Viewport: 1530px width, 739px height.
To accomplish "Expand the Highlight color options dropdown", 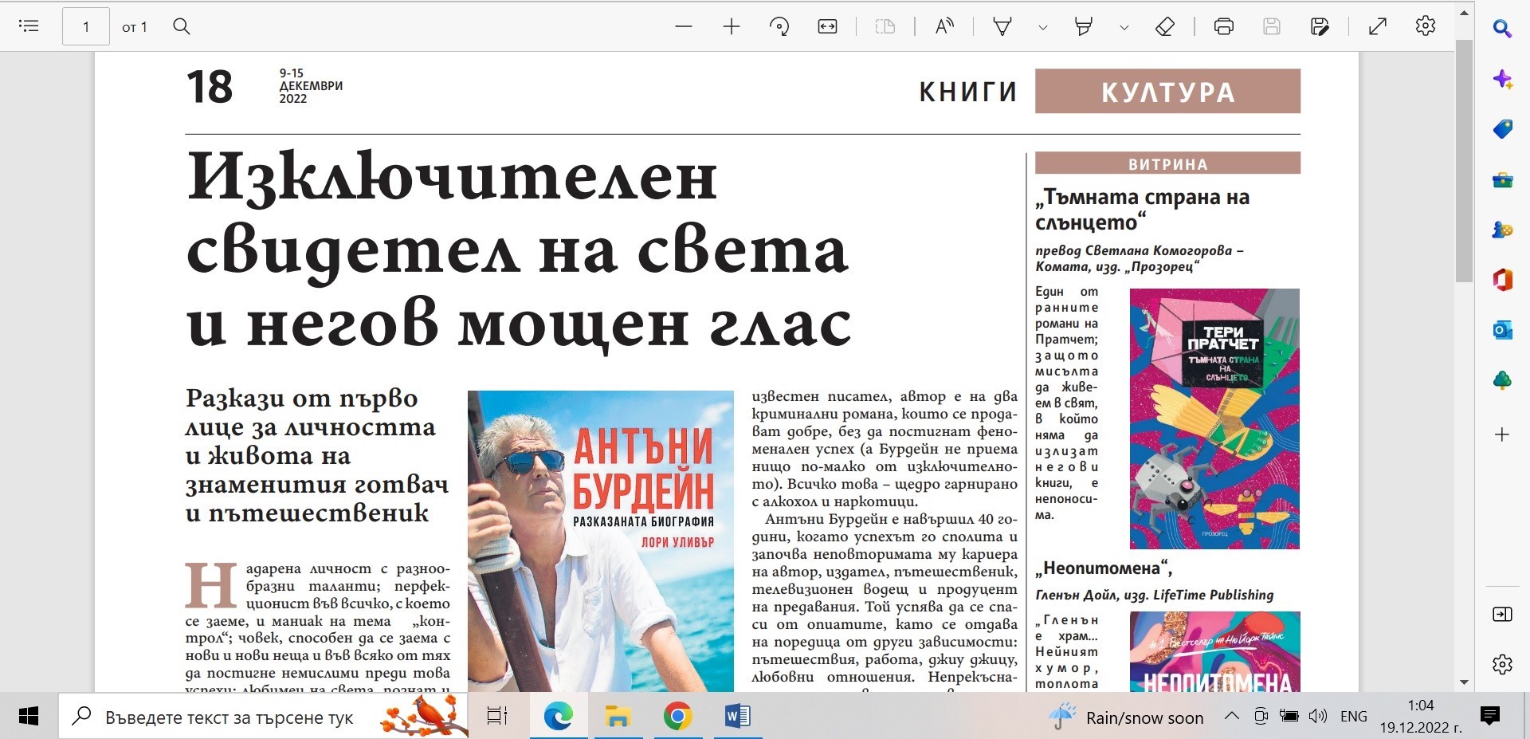I will 1124,27.
